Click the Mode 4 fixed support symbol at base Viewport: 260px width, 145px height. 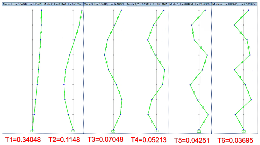(156, 131)
